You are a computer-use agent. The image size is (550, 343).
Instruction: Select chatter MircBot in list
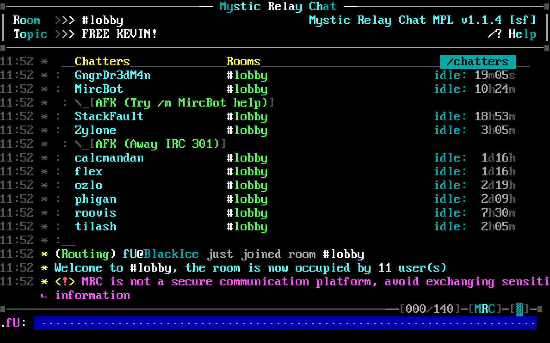(99, 89)
